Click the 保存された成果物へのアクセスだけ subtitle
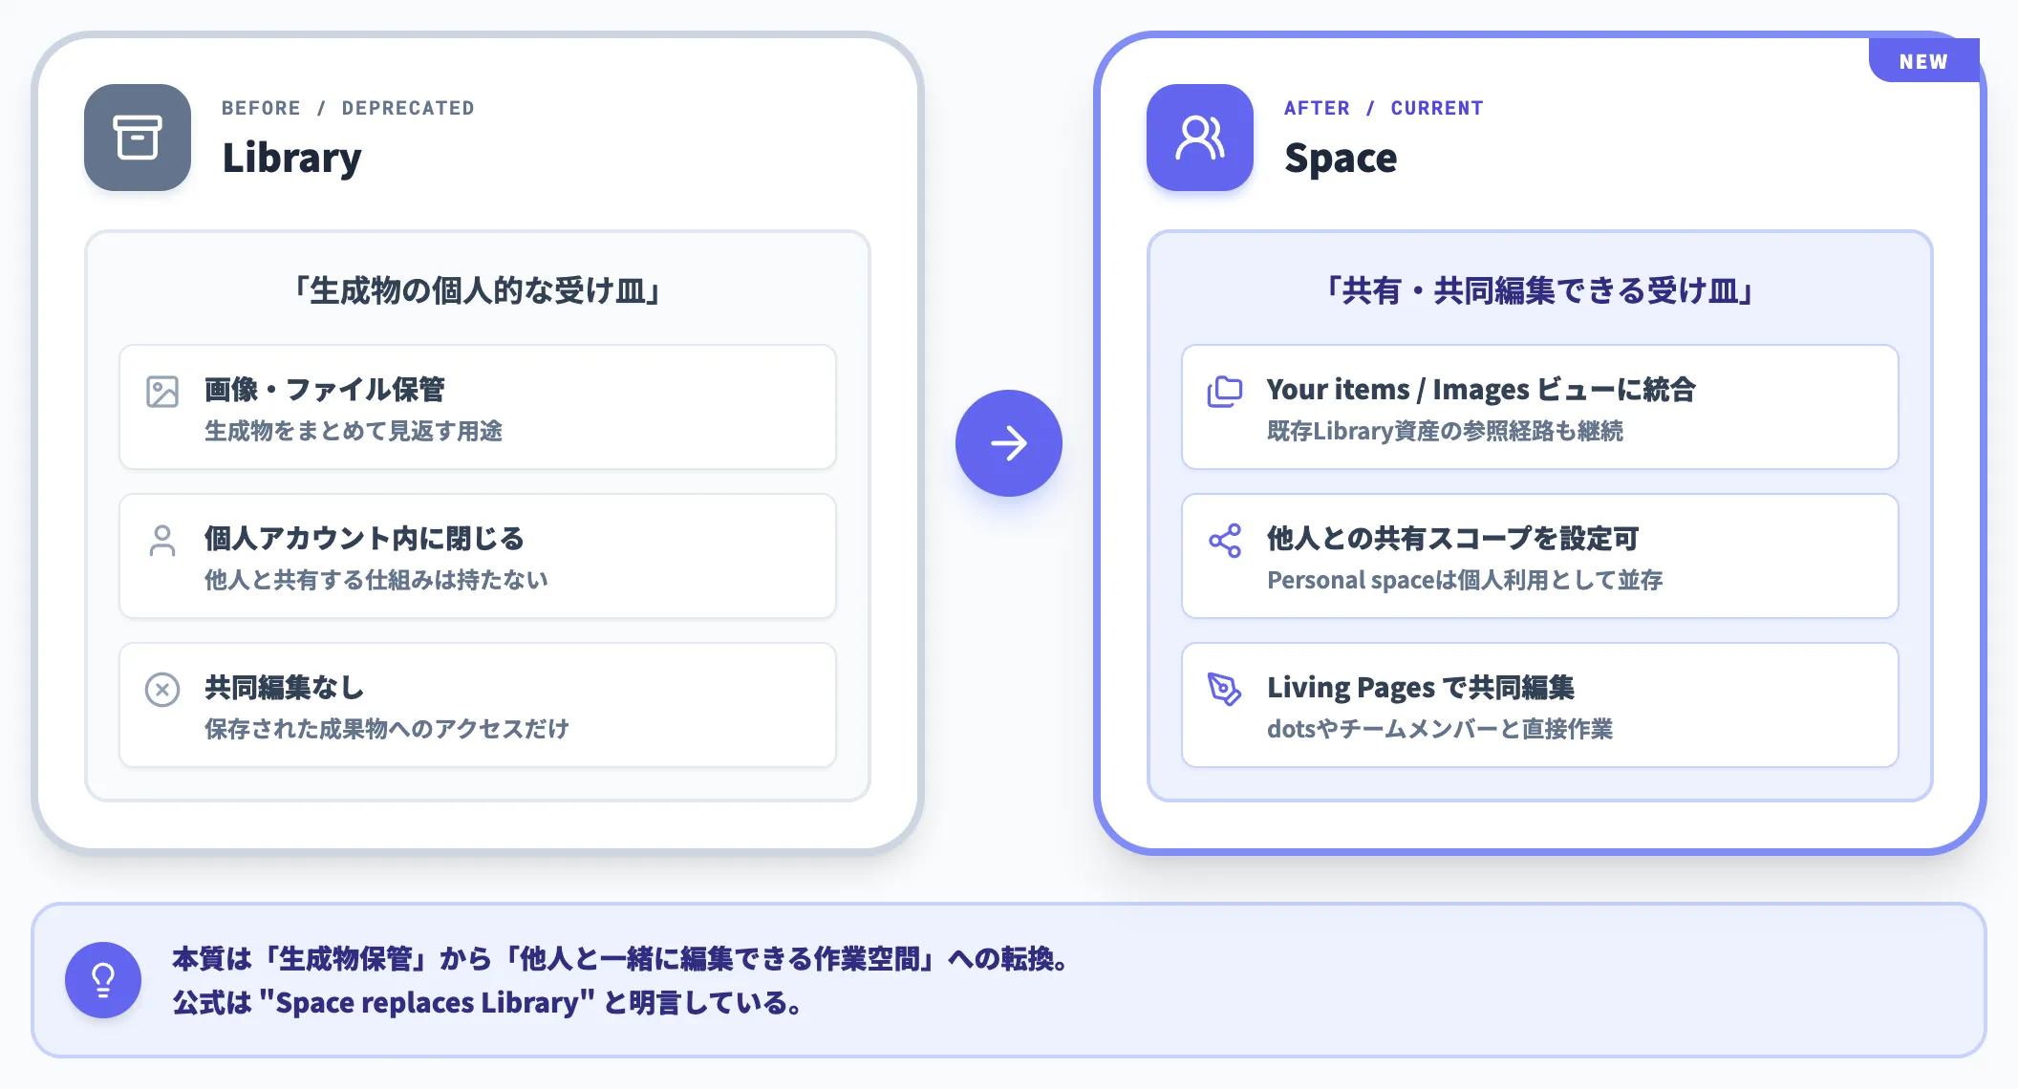The image size is (2018, 1089). point(387,729)
